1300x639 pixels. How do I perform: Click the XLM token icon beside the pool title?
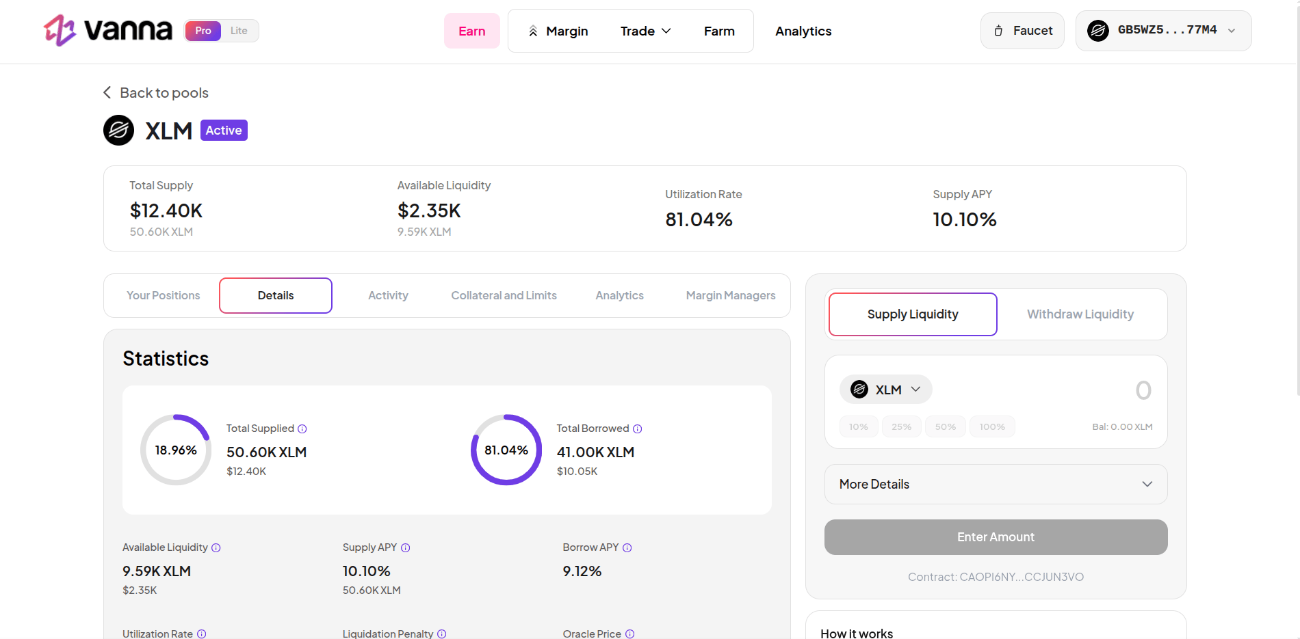pos(118,130)
